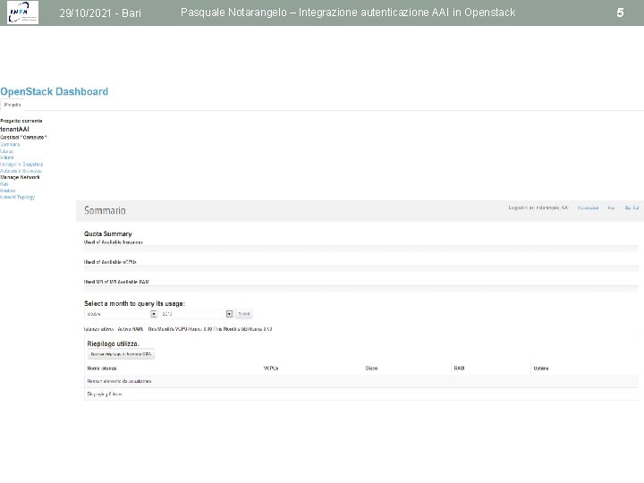Click the RAM quota usage bar
This screenshot has width=644, height=483.
[x=361, y=288]
